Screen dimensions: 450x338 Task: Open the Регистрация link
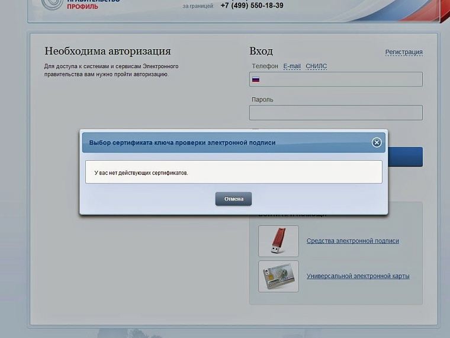tap(404, 52)
